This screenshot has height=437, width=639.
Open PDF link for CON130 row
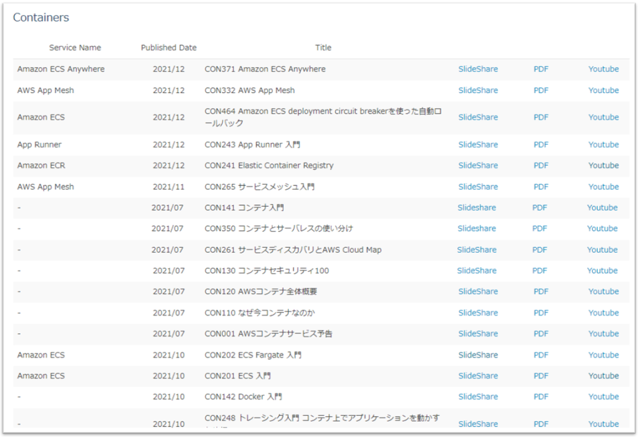tap(540, 270)
